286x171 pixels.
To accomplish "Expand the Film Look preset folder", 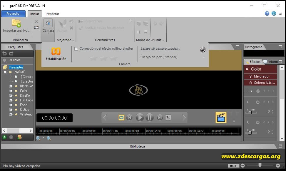I will point(11,100).
